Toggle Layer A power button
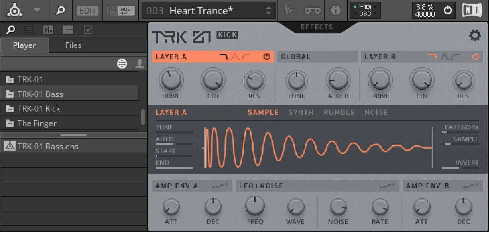Viewport: 489px width, 232px height. pyautogui.click(x=267, y=57)
